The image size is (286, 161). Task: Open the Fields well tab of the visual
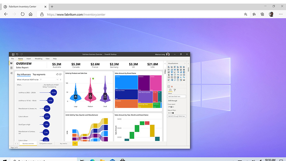click(170, 90)
